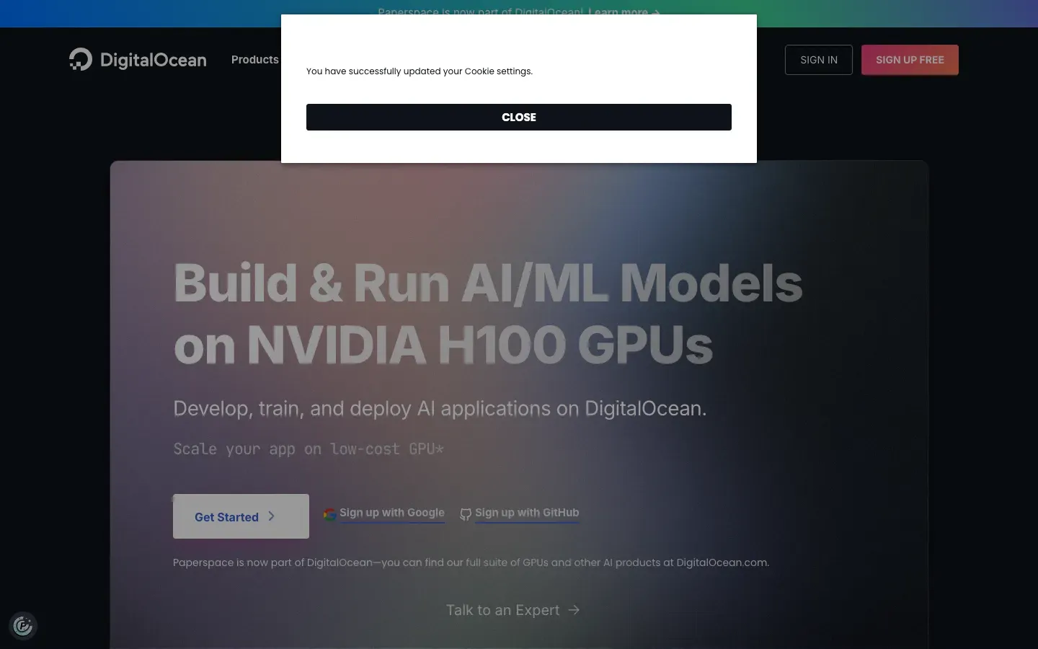
Task: Open the DigitalOcean logo home link
Action: click(138, 60)
